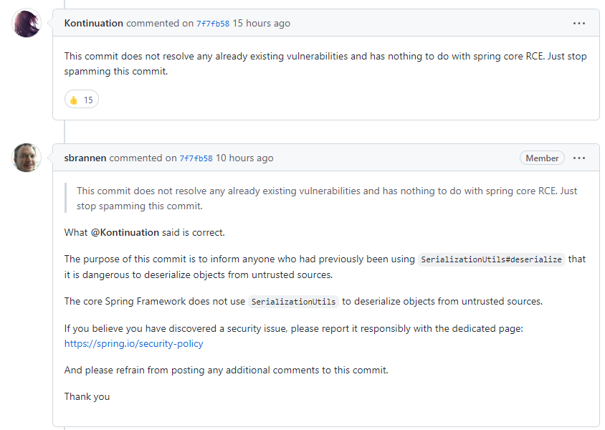605x430 pixels.
Task: Open the options menu on Kontinuation's comment
Action: [x=578, y=23]
